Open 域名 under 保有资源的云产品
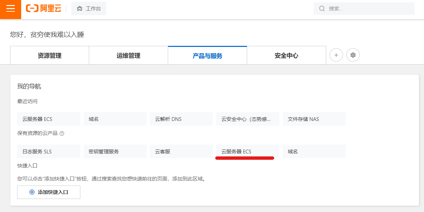 [x=314, y=151]
